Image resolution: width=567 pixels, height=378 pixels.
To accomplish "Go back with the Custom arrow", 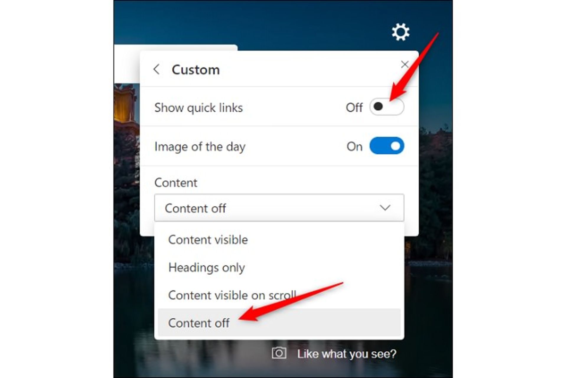I will point(157,70).
